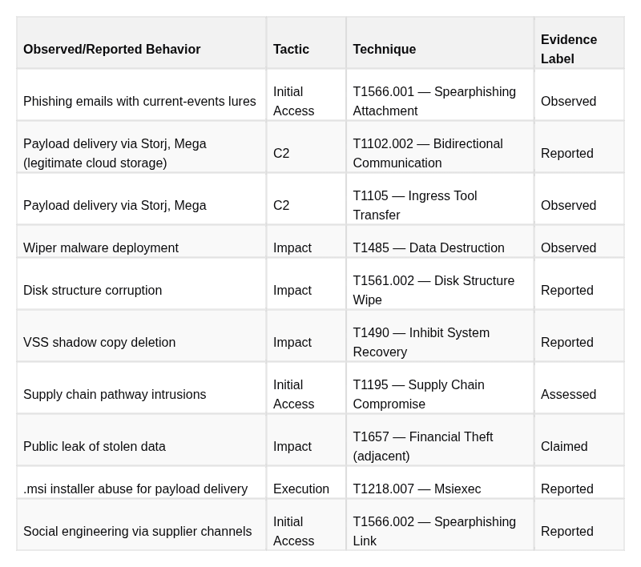Select the T1561.002 Disk Structure Wipe cell
The height and width of the screenshot is (567, 641).
click(440, 284)
